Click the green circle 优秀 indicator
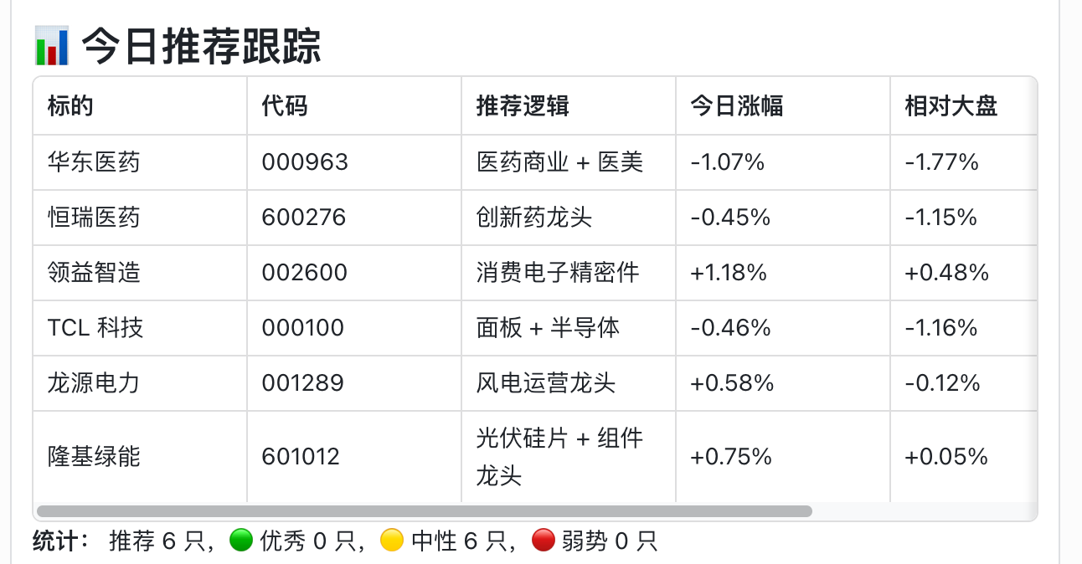The height and width of the screenshot is (564, 1082). [240, 541]
